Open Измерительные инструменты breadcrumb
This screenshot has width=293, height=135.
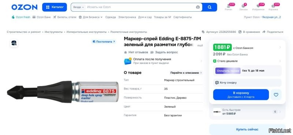point(86,32)
